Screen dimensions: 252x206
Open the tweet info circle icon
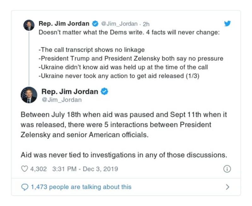click(227, 169)
